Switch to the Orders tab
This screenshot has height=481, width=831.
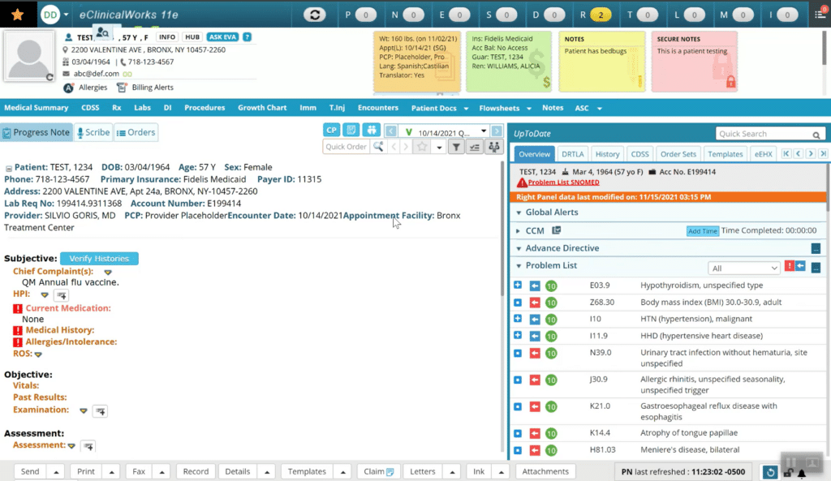click(136, 132)
